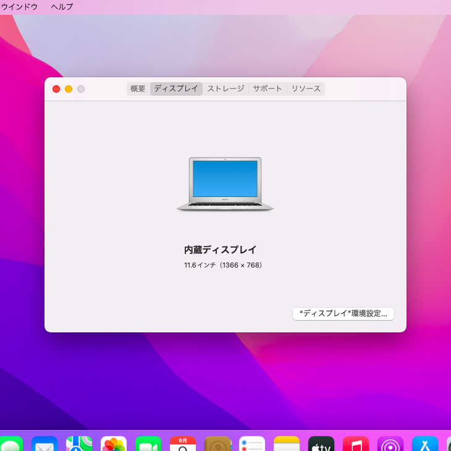
Task: Select the ディスプレイ tab
Action: click(176, 88)
